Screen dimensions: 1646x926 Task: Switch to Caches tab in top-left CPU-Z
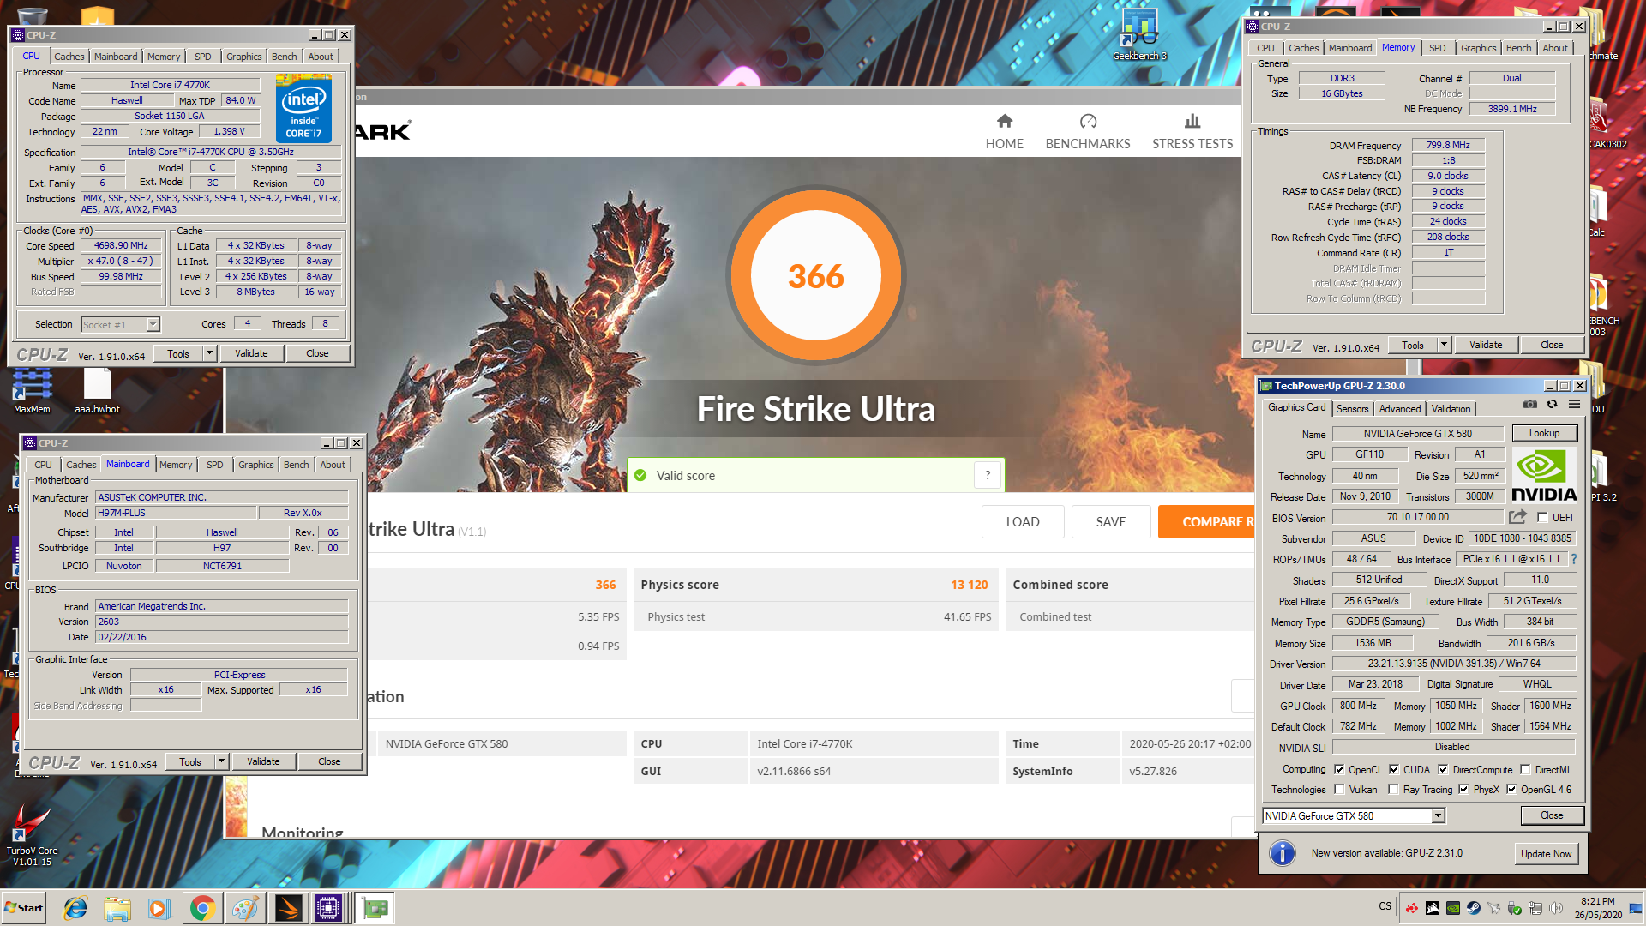click(x=69, y=57)
